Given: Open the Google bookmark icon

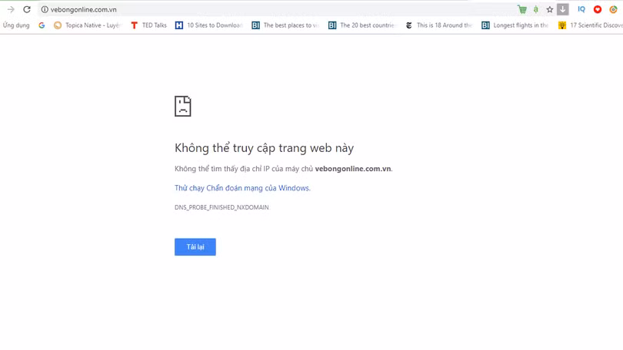Looking at the screenshot, I should 42,25.
